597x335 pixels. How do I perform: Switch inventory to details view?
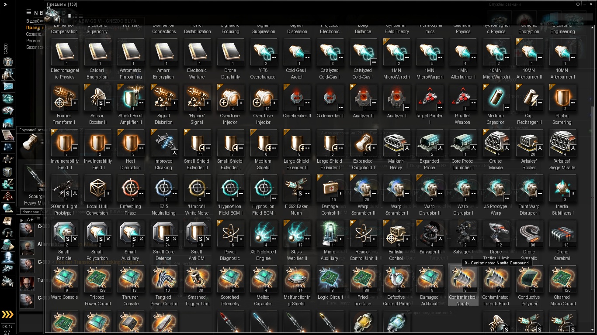(x=75, y=16)
